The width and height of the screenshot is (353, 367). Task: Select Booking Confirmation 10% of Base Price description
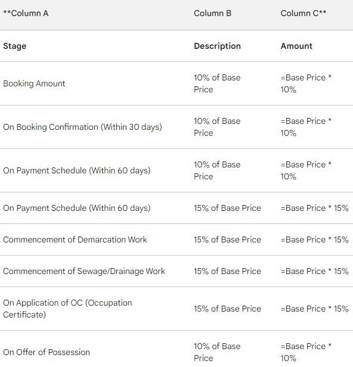coord(217,127)
